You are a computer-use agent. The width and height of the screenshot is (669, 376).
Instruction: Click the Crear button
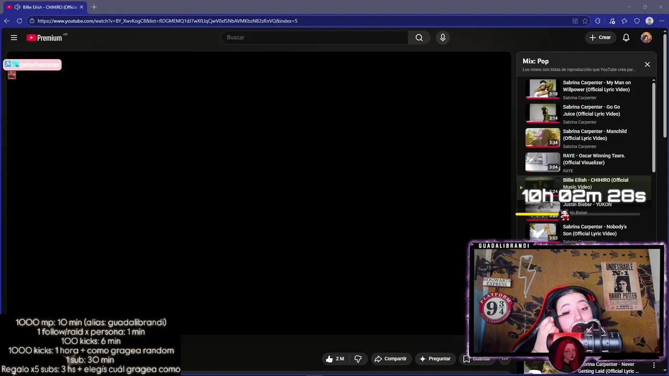[x=600, y=38]
